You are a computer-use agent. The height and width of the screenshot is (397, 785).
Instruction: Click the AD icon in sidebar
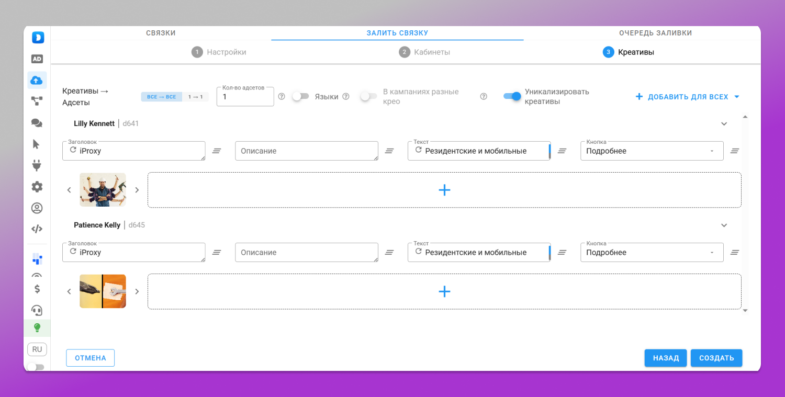pyautogui.click(x=37, y=59)
